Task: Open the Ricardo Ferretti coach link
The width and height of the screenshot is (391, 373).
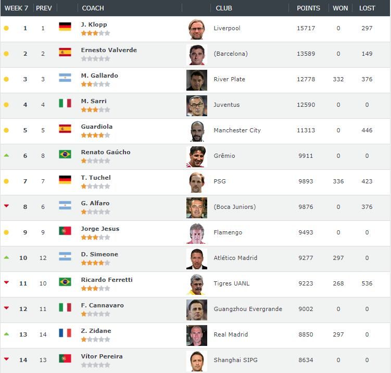Action: point(107,280)
